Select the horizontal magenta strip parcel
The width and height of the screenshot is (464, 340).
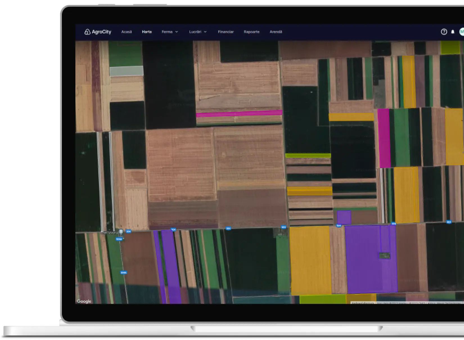[x=239, y=113]
